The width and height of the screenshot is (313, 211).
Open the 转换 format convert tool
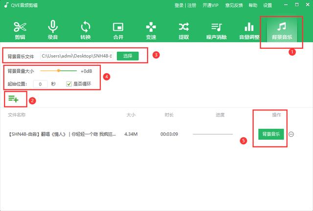click(86, 30)
